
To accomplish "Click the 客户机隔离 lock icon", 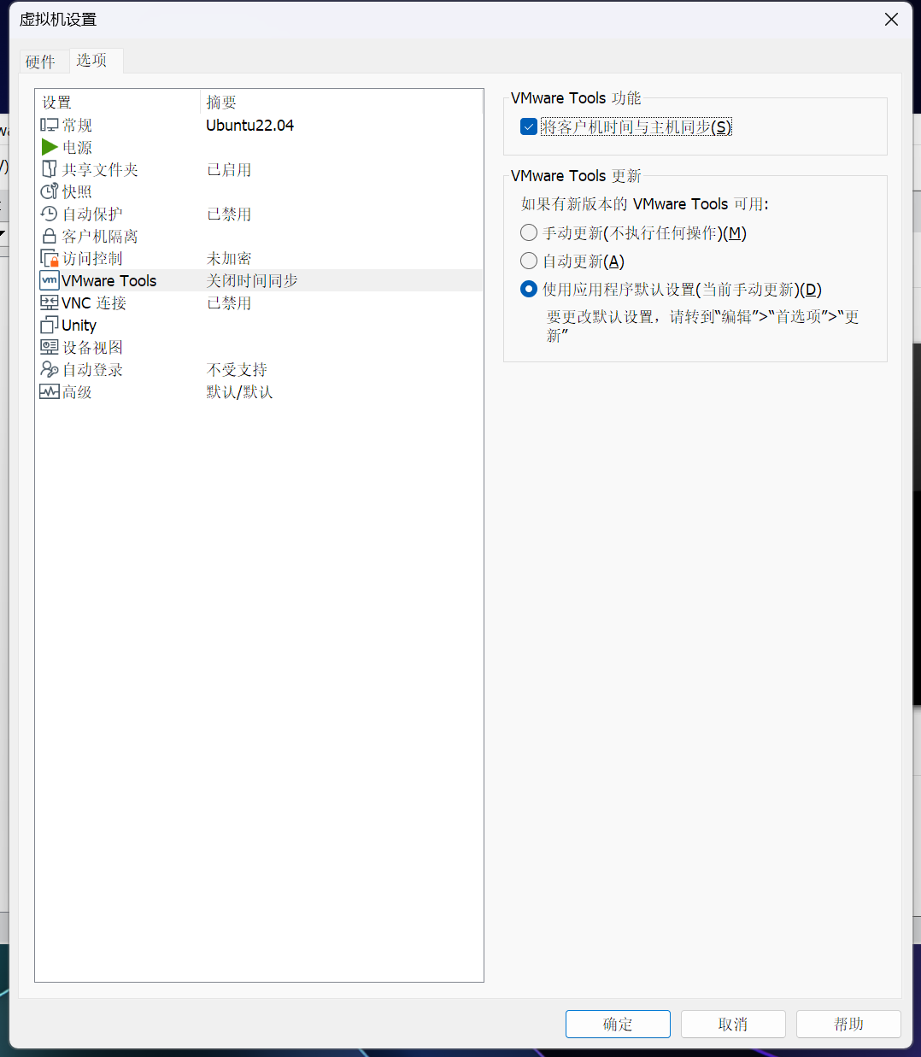I will tap(50, 236).
